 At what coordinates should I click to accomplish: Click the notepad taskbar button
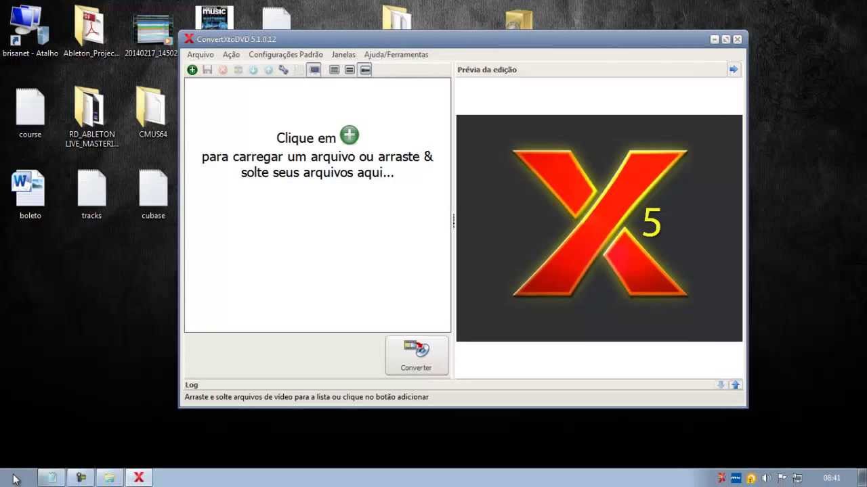coord(51,478)
